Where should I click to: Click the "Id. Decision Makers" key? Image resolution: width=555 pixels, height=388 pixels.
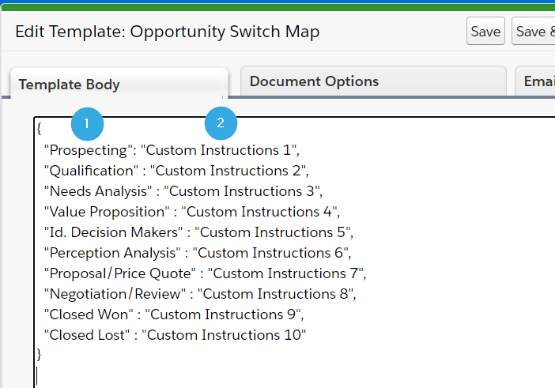click(113, 232)
